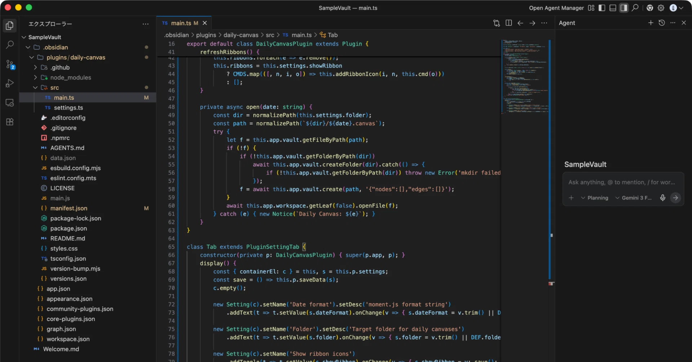Screen dimensions: 692x362
Task: Toggle the agent side panel
Action: (624, 8)
